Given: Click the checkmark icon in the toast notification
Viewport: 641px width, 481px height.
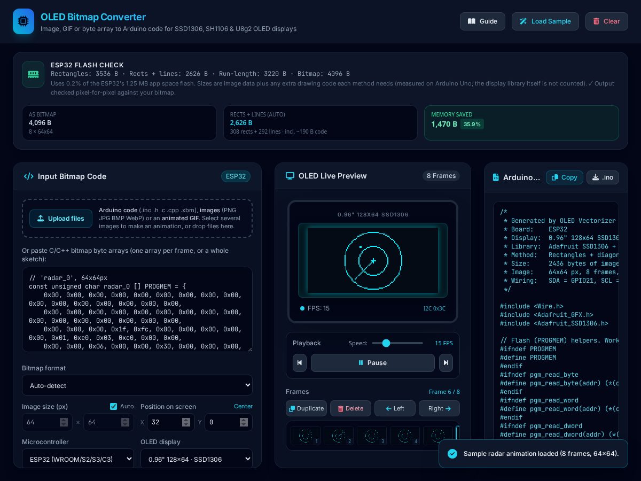Looking at the screenshot, I should 452,454.
